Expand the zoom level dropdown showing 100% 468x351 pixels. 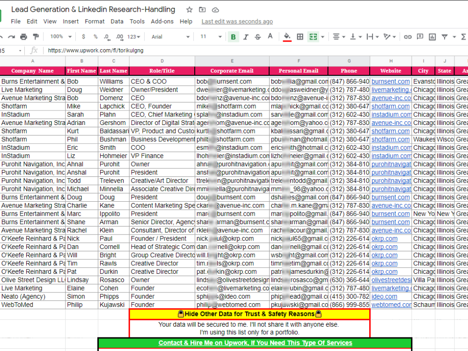(x=60, y=36)
